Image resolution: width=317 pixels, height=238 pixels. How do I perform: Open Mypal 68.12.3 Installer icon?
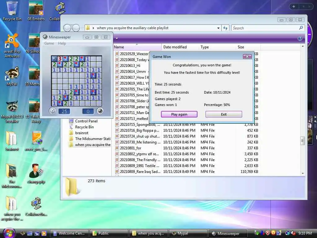tap(12, 112)
